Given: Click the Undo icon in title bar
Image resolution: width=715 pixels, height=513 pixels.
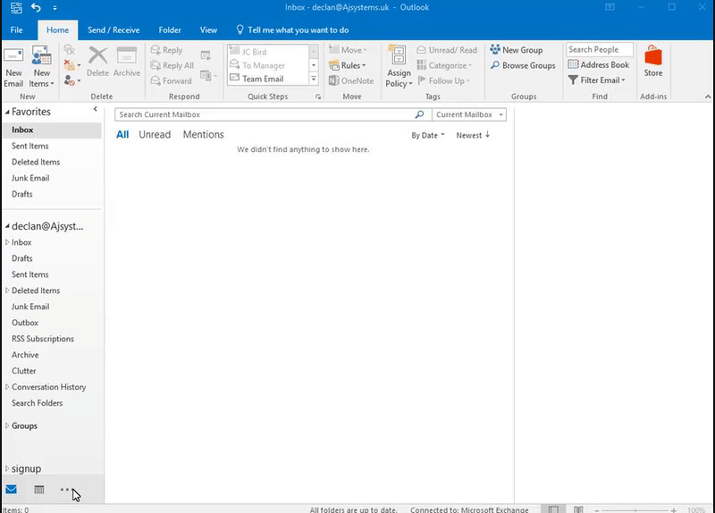Looking at the screenshot, I should [36, 7].
